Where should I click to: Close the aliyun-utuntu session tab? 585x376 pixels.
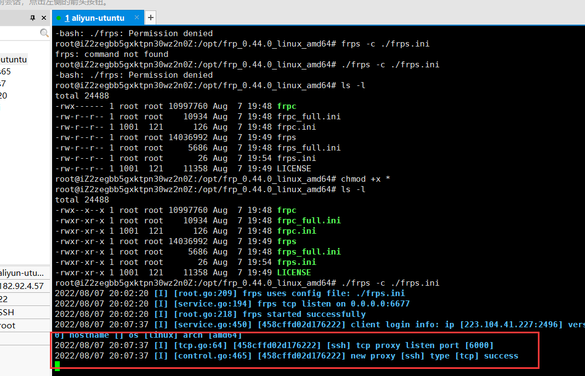click(x=137, y=18)
